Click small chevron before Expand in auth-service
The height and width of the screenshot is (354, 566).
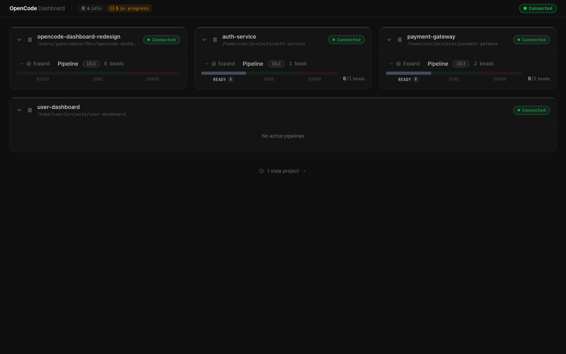click(207, 64)
